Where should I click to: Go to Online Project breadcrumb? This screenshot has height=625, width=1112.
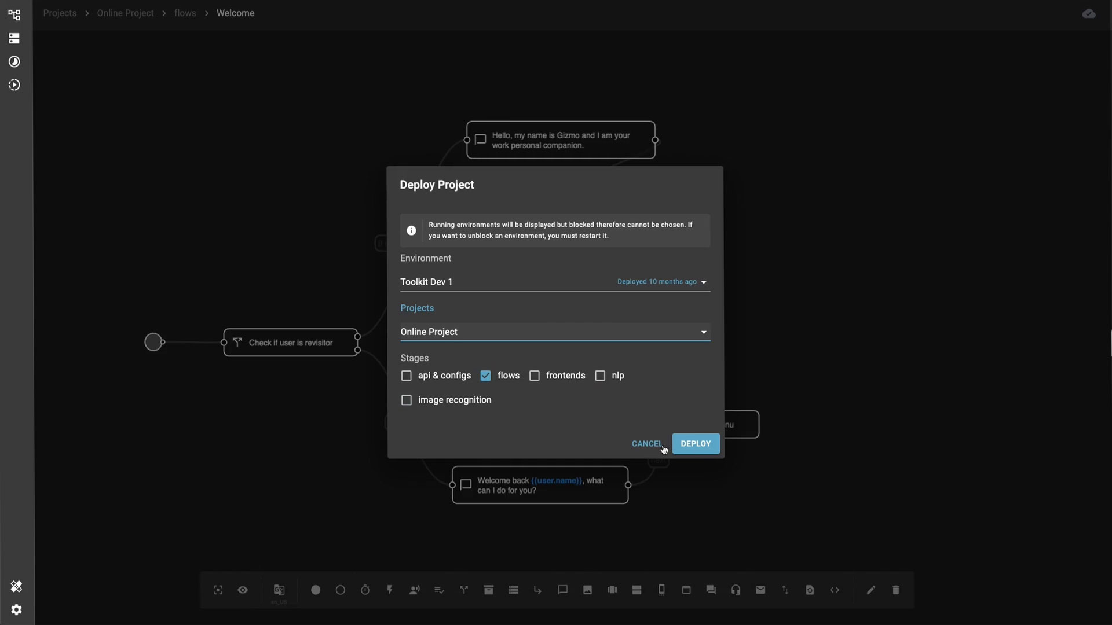point(125,13)
